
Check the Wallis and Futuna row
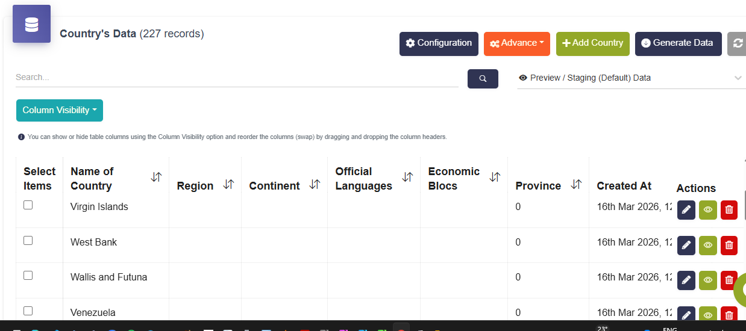(28, 276)
